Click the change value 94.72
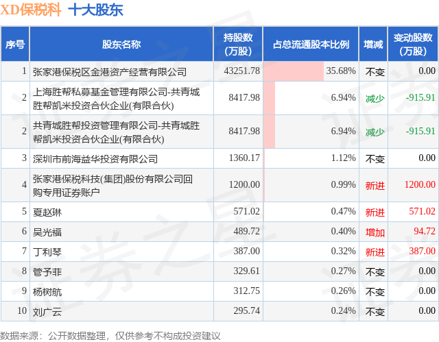Screen dimensions: 439x342 point(425,231)
